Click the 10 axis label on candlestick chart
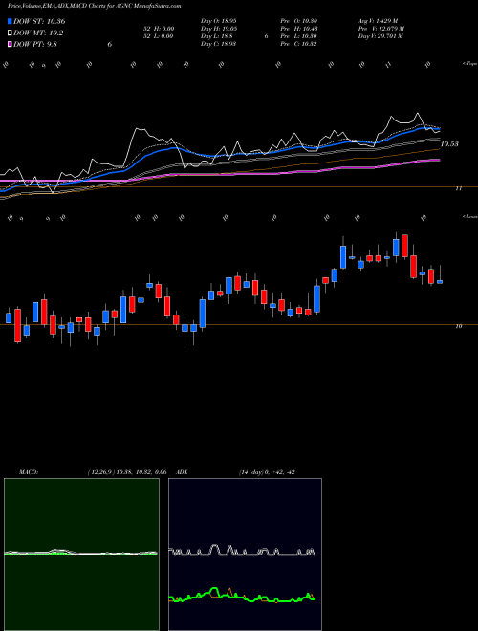Screen dimensions: 478x631 pos(459,326)
